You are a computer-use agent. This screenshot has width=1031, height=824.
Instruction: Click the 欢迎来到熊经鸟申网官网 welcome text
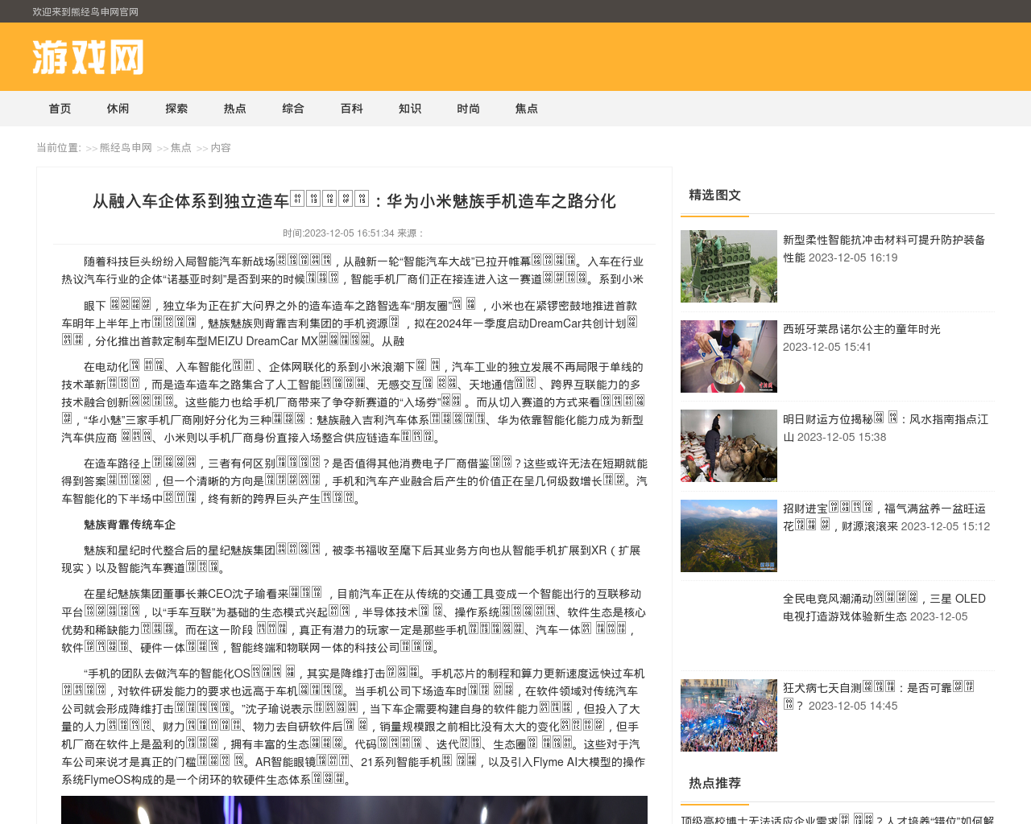click(x=85, y=12)
